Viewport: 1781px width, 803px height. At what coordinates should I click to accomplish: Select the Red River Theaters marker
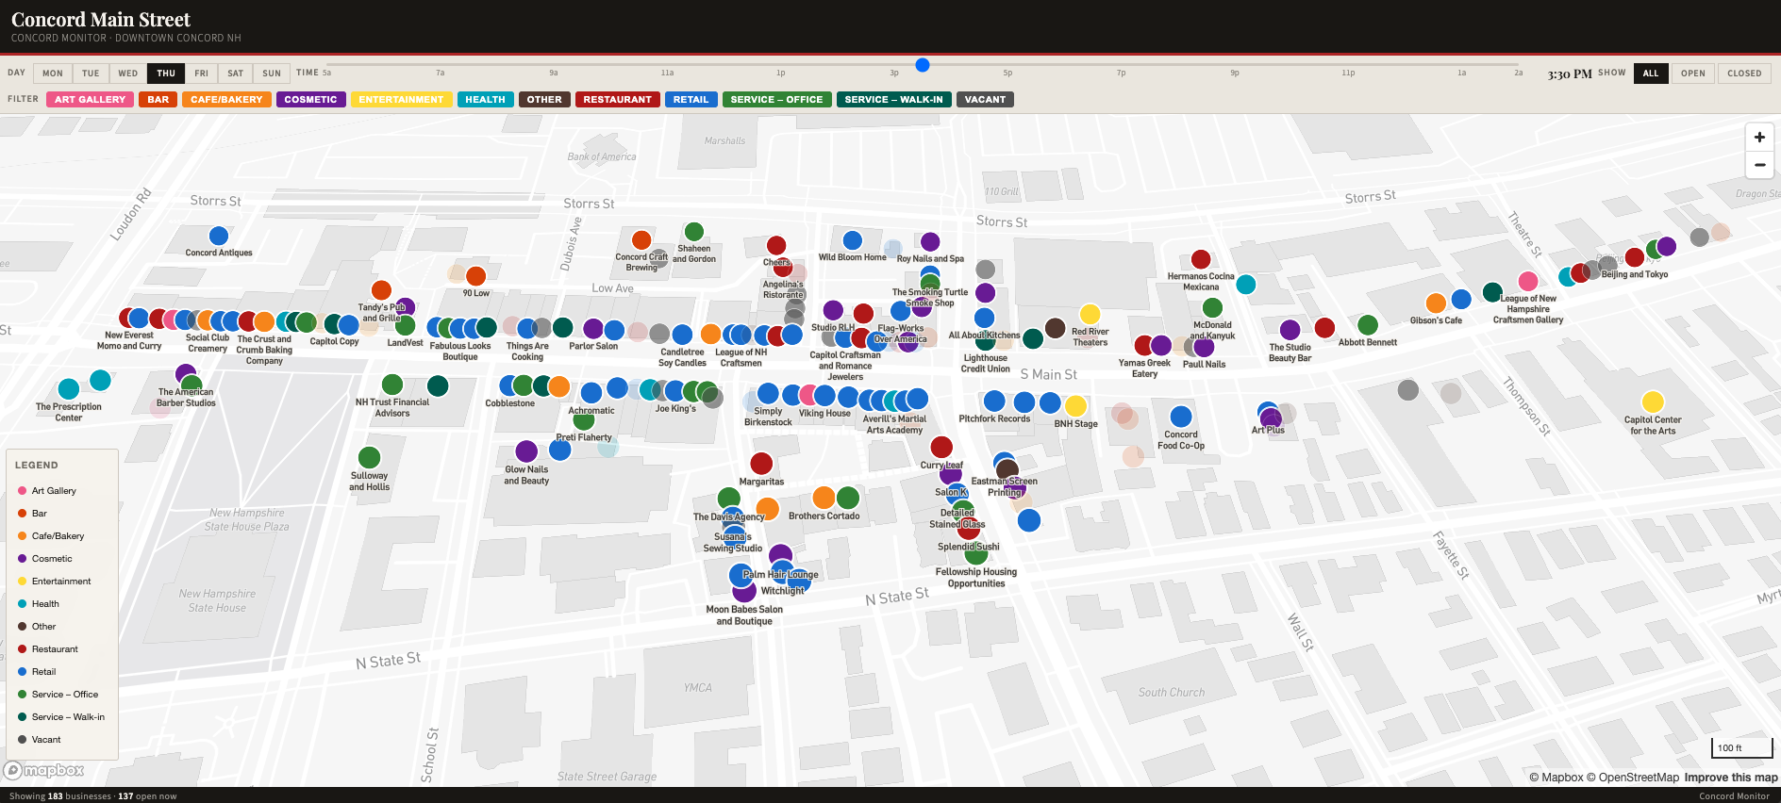(x=1090, y=314)
